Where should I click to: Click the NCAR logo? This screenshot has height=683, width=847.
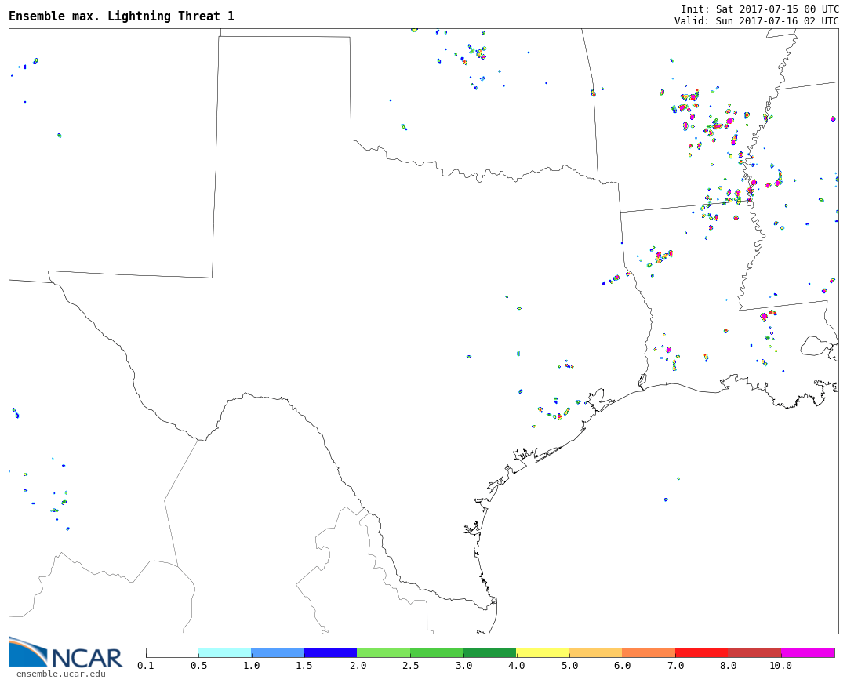(x=66, y=655)
